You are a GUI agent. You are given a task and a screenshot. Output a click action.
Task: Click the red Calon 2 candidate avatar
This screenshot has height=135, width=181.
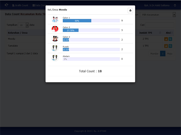pos(55,29)
